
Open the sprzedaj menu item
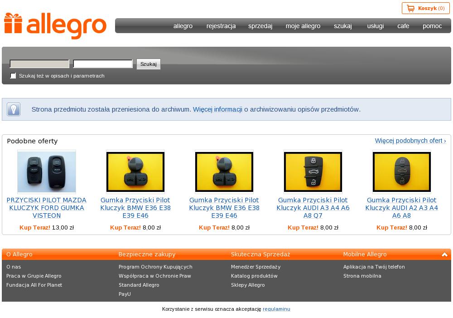pyautogui.click(x=260, y=26)
